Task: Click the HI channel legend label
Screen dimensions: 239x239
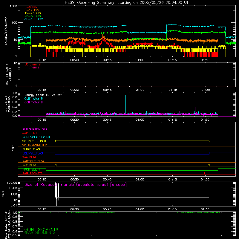Action: coord(32,68)
